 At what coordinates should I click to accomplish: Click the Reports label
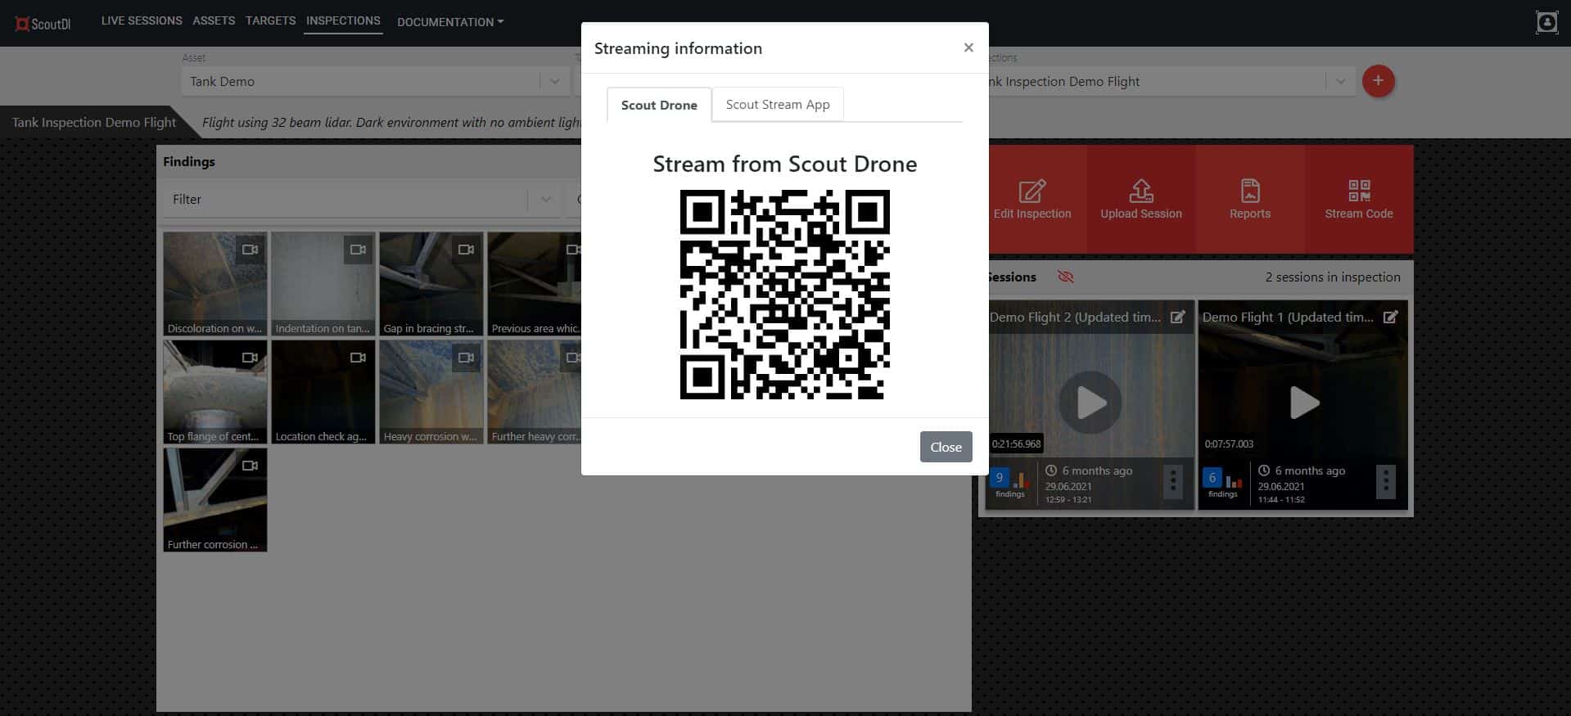coord(1250,214)
